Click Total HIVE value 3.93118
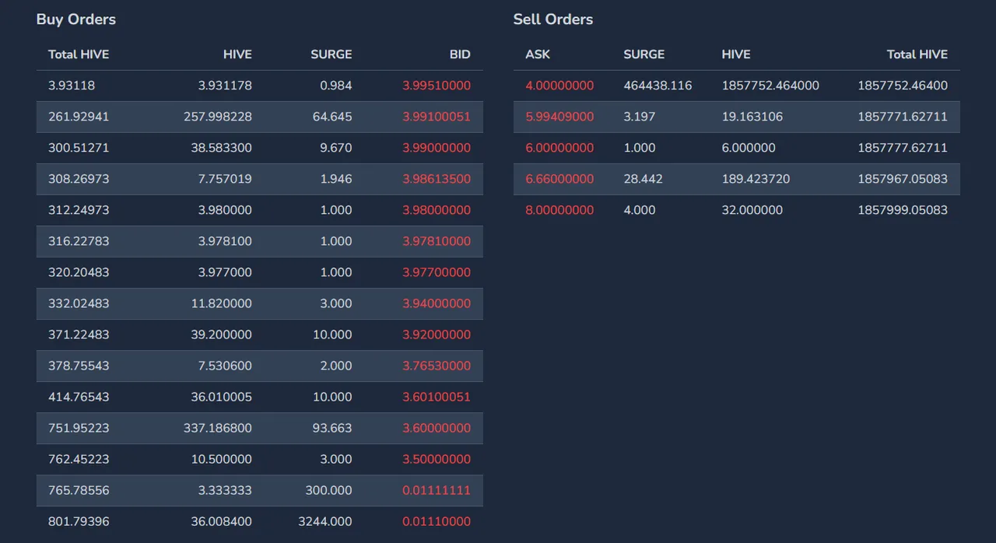Screen dimensions: 996x543 tap(72, 86)
